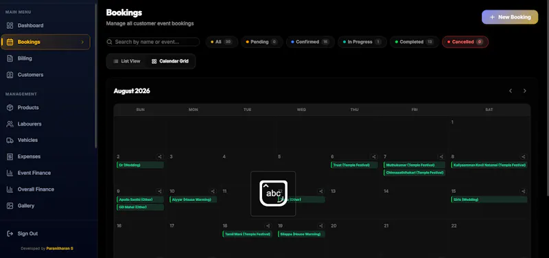Filter bookings by Cancelled status

tap(465, 42)
